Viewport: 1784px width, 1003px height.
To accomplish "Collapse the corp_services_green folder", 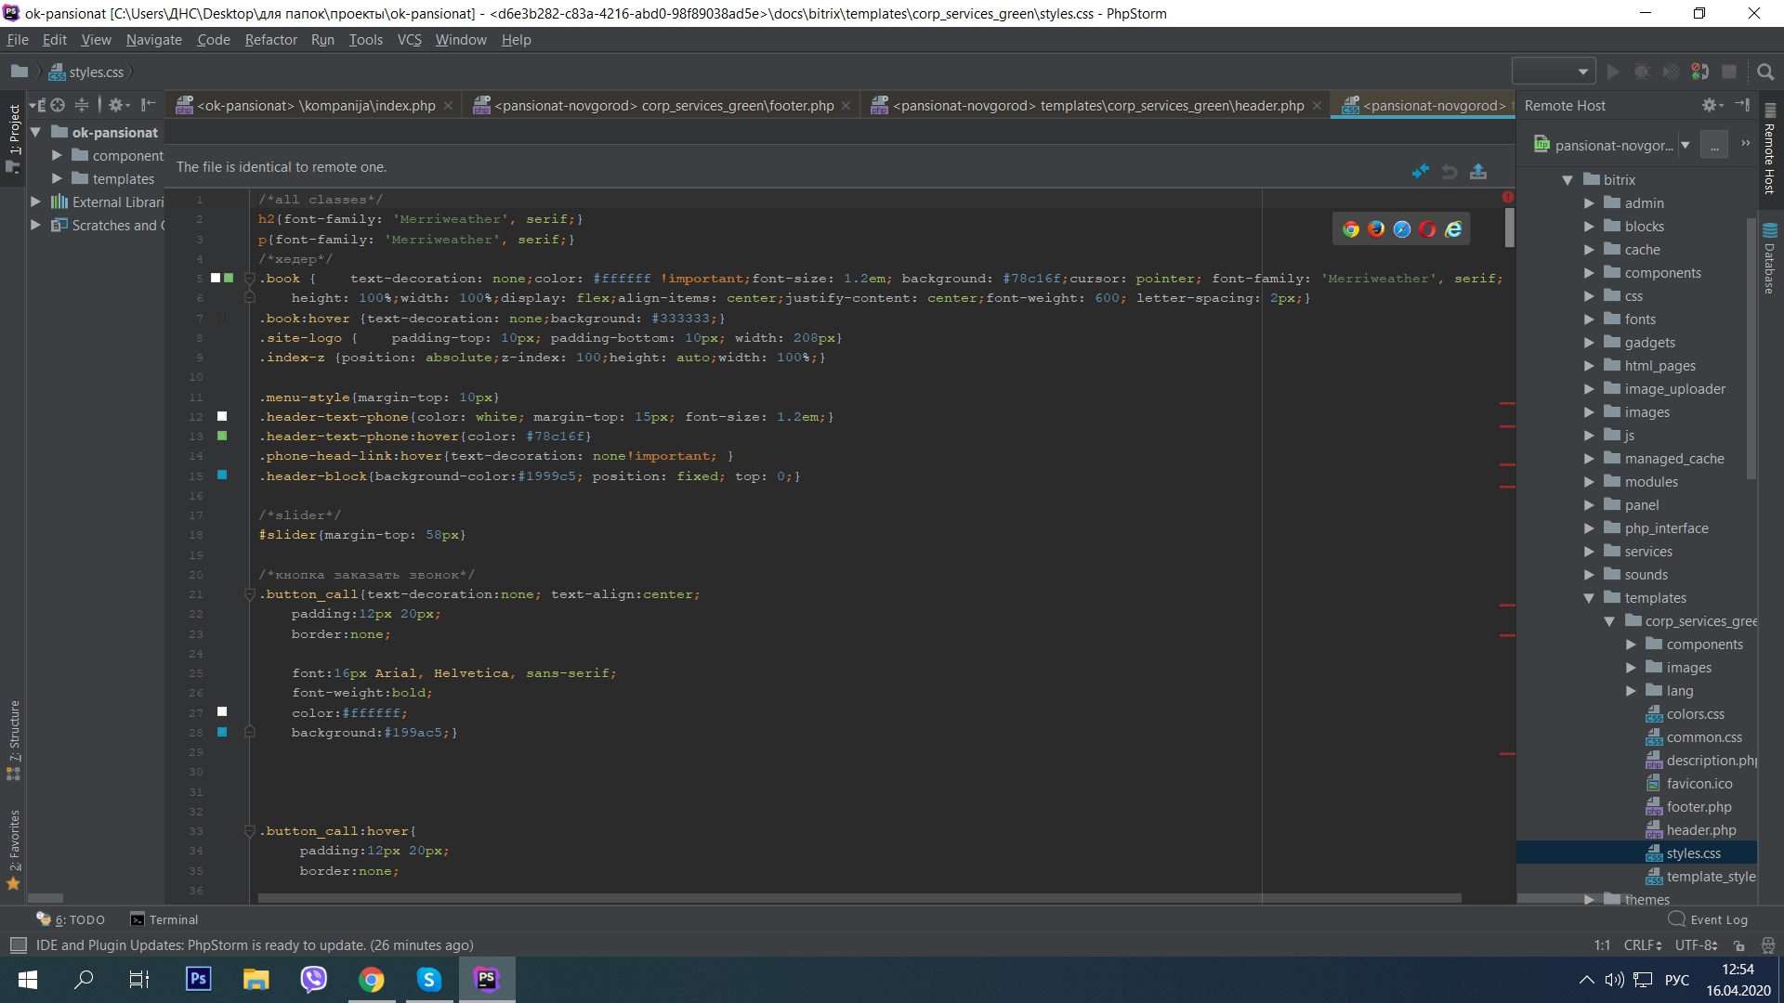I will pos(1609,621).
